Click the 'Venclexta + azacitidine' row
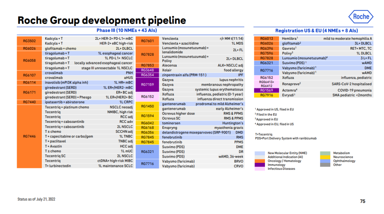Screen dimensions: 384x214 coord(202,43)
